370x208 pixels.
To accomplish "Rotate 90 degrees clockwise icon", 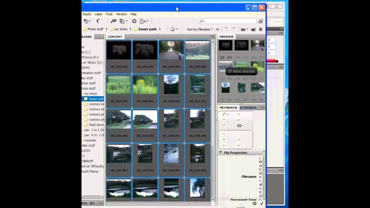I will point(233,29).
